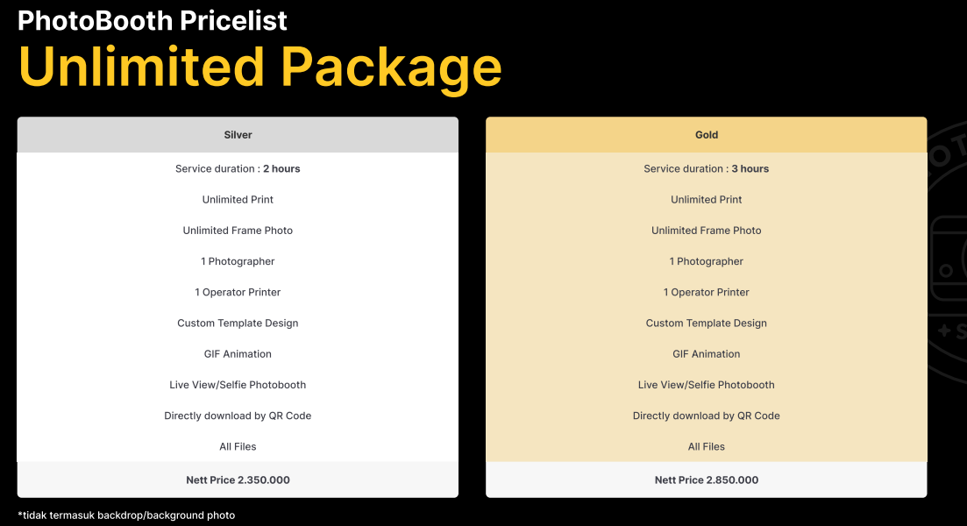
Task: Click Directly download by QR Code in Gold
Action: pyautogui.click(x=706, y=416)
